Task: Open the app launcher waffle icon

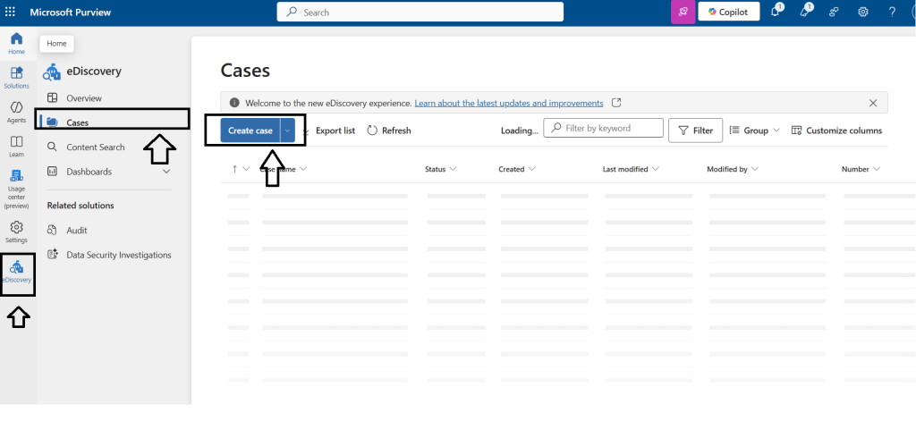Action: click(x=10, y=13)
